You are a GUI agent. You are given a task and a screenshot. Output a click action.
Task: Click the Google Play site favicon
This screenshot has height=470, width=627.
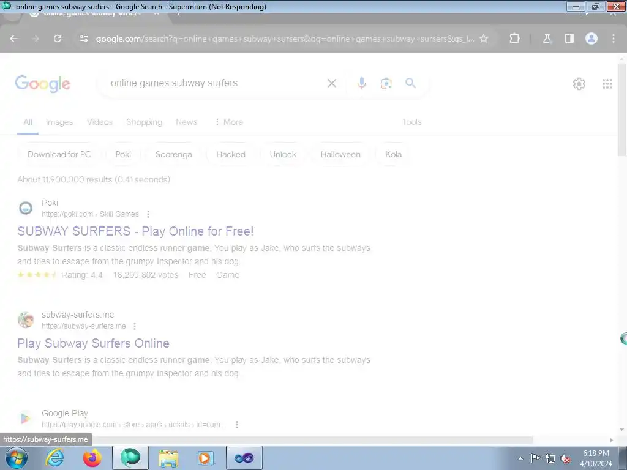[x=26, y=419]
